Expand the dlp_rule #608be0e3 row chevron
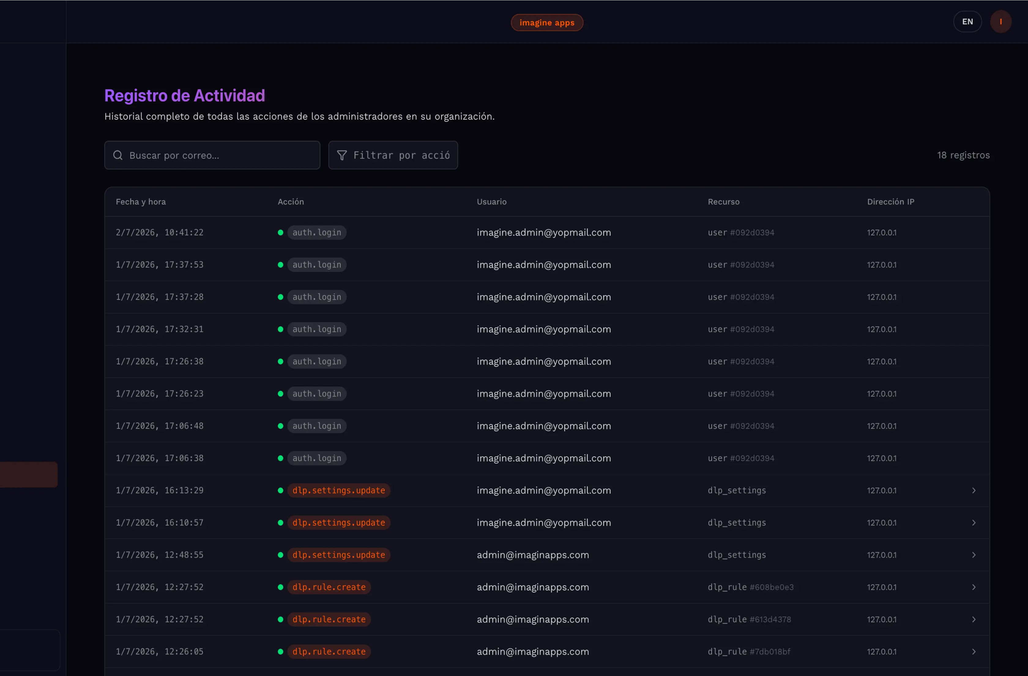This screenshot has height=676, width=1028. (974, 587)
